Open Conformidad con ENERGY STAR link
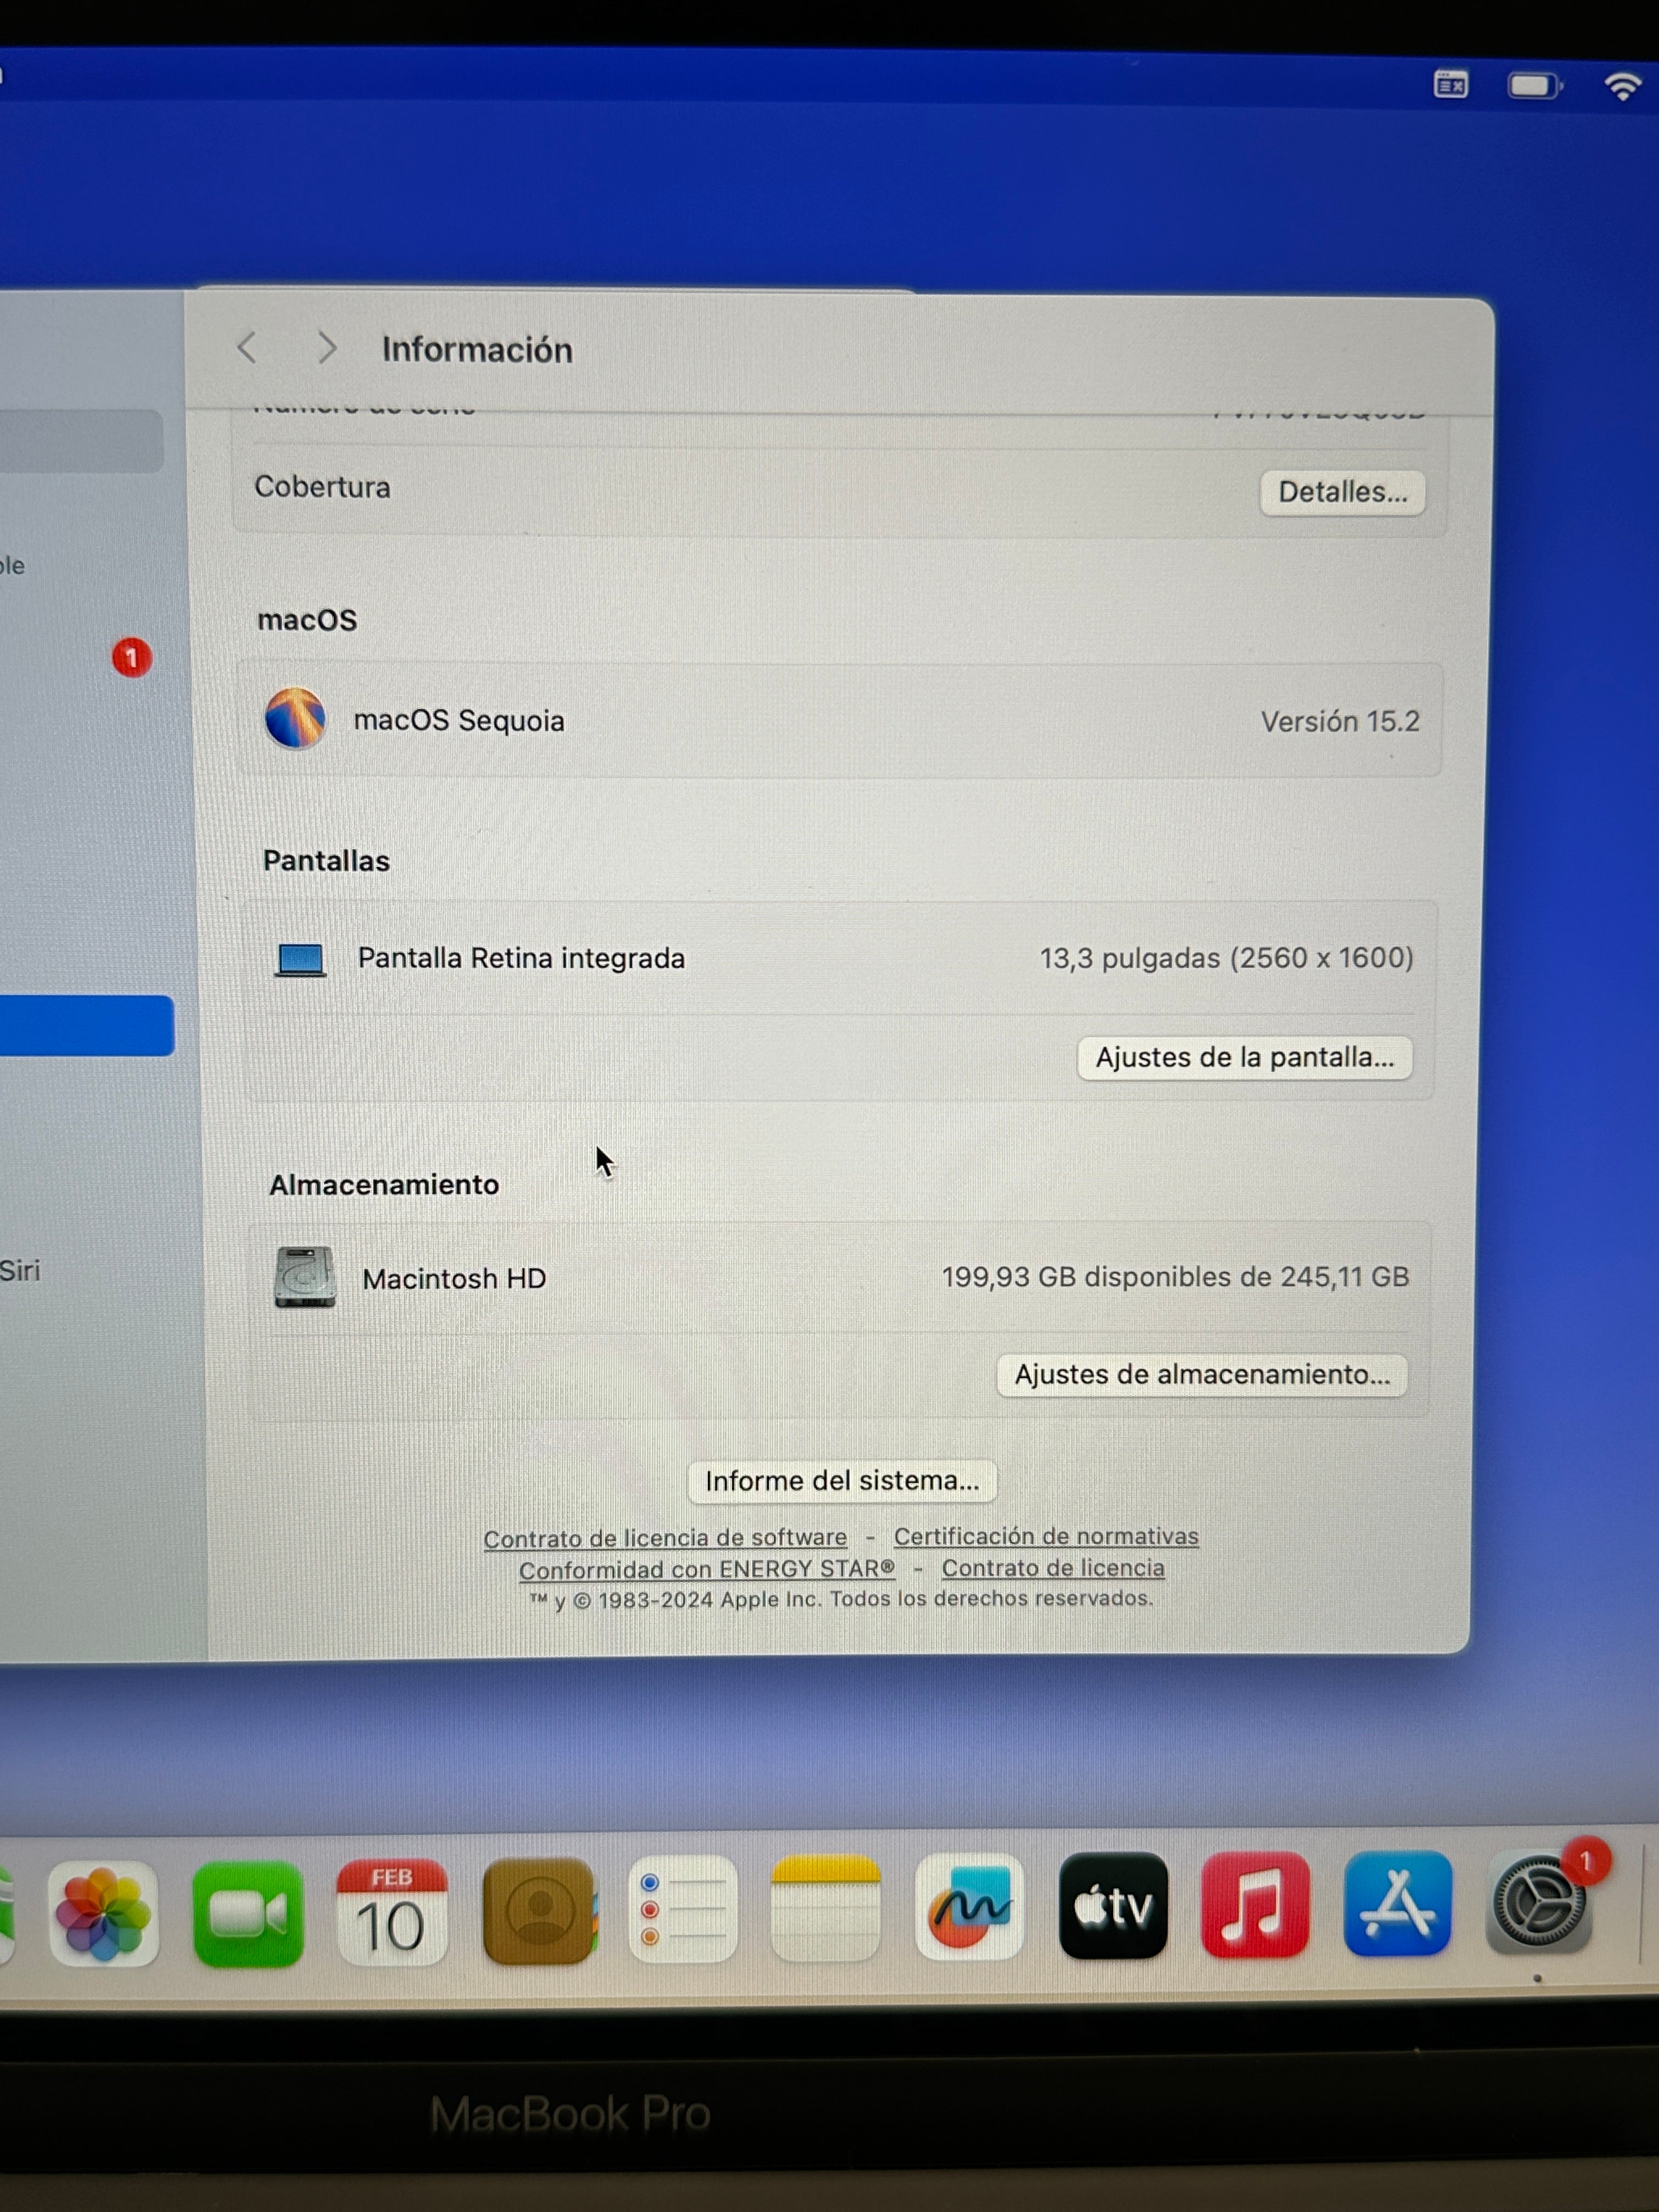Viewport: 1659px width, 2212px height. (x=707, y=1569)
